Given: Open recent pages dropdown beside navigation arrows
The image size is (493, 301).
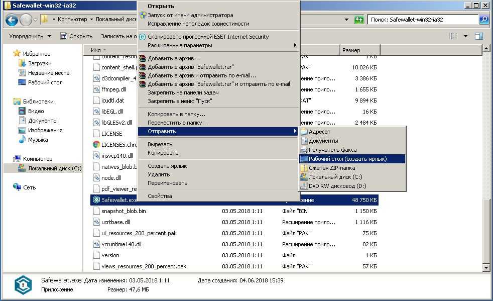Looking at the screenshot, I should click(35, 20).
